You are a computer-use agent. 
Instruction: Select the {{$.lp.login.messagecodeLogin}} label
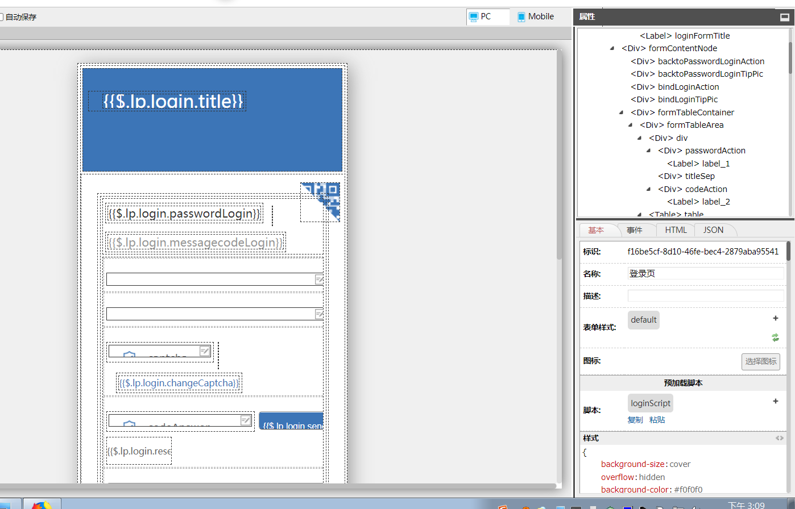point(195,243)
